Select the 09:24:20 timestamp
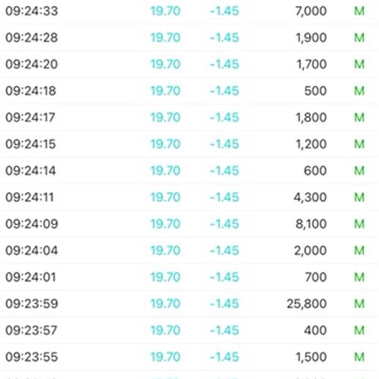 coord(32,64)
